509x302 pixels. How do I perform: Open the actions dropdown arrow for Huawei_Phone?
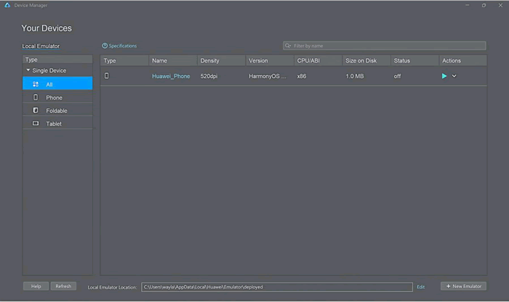pos(454,76)
